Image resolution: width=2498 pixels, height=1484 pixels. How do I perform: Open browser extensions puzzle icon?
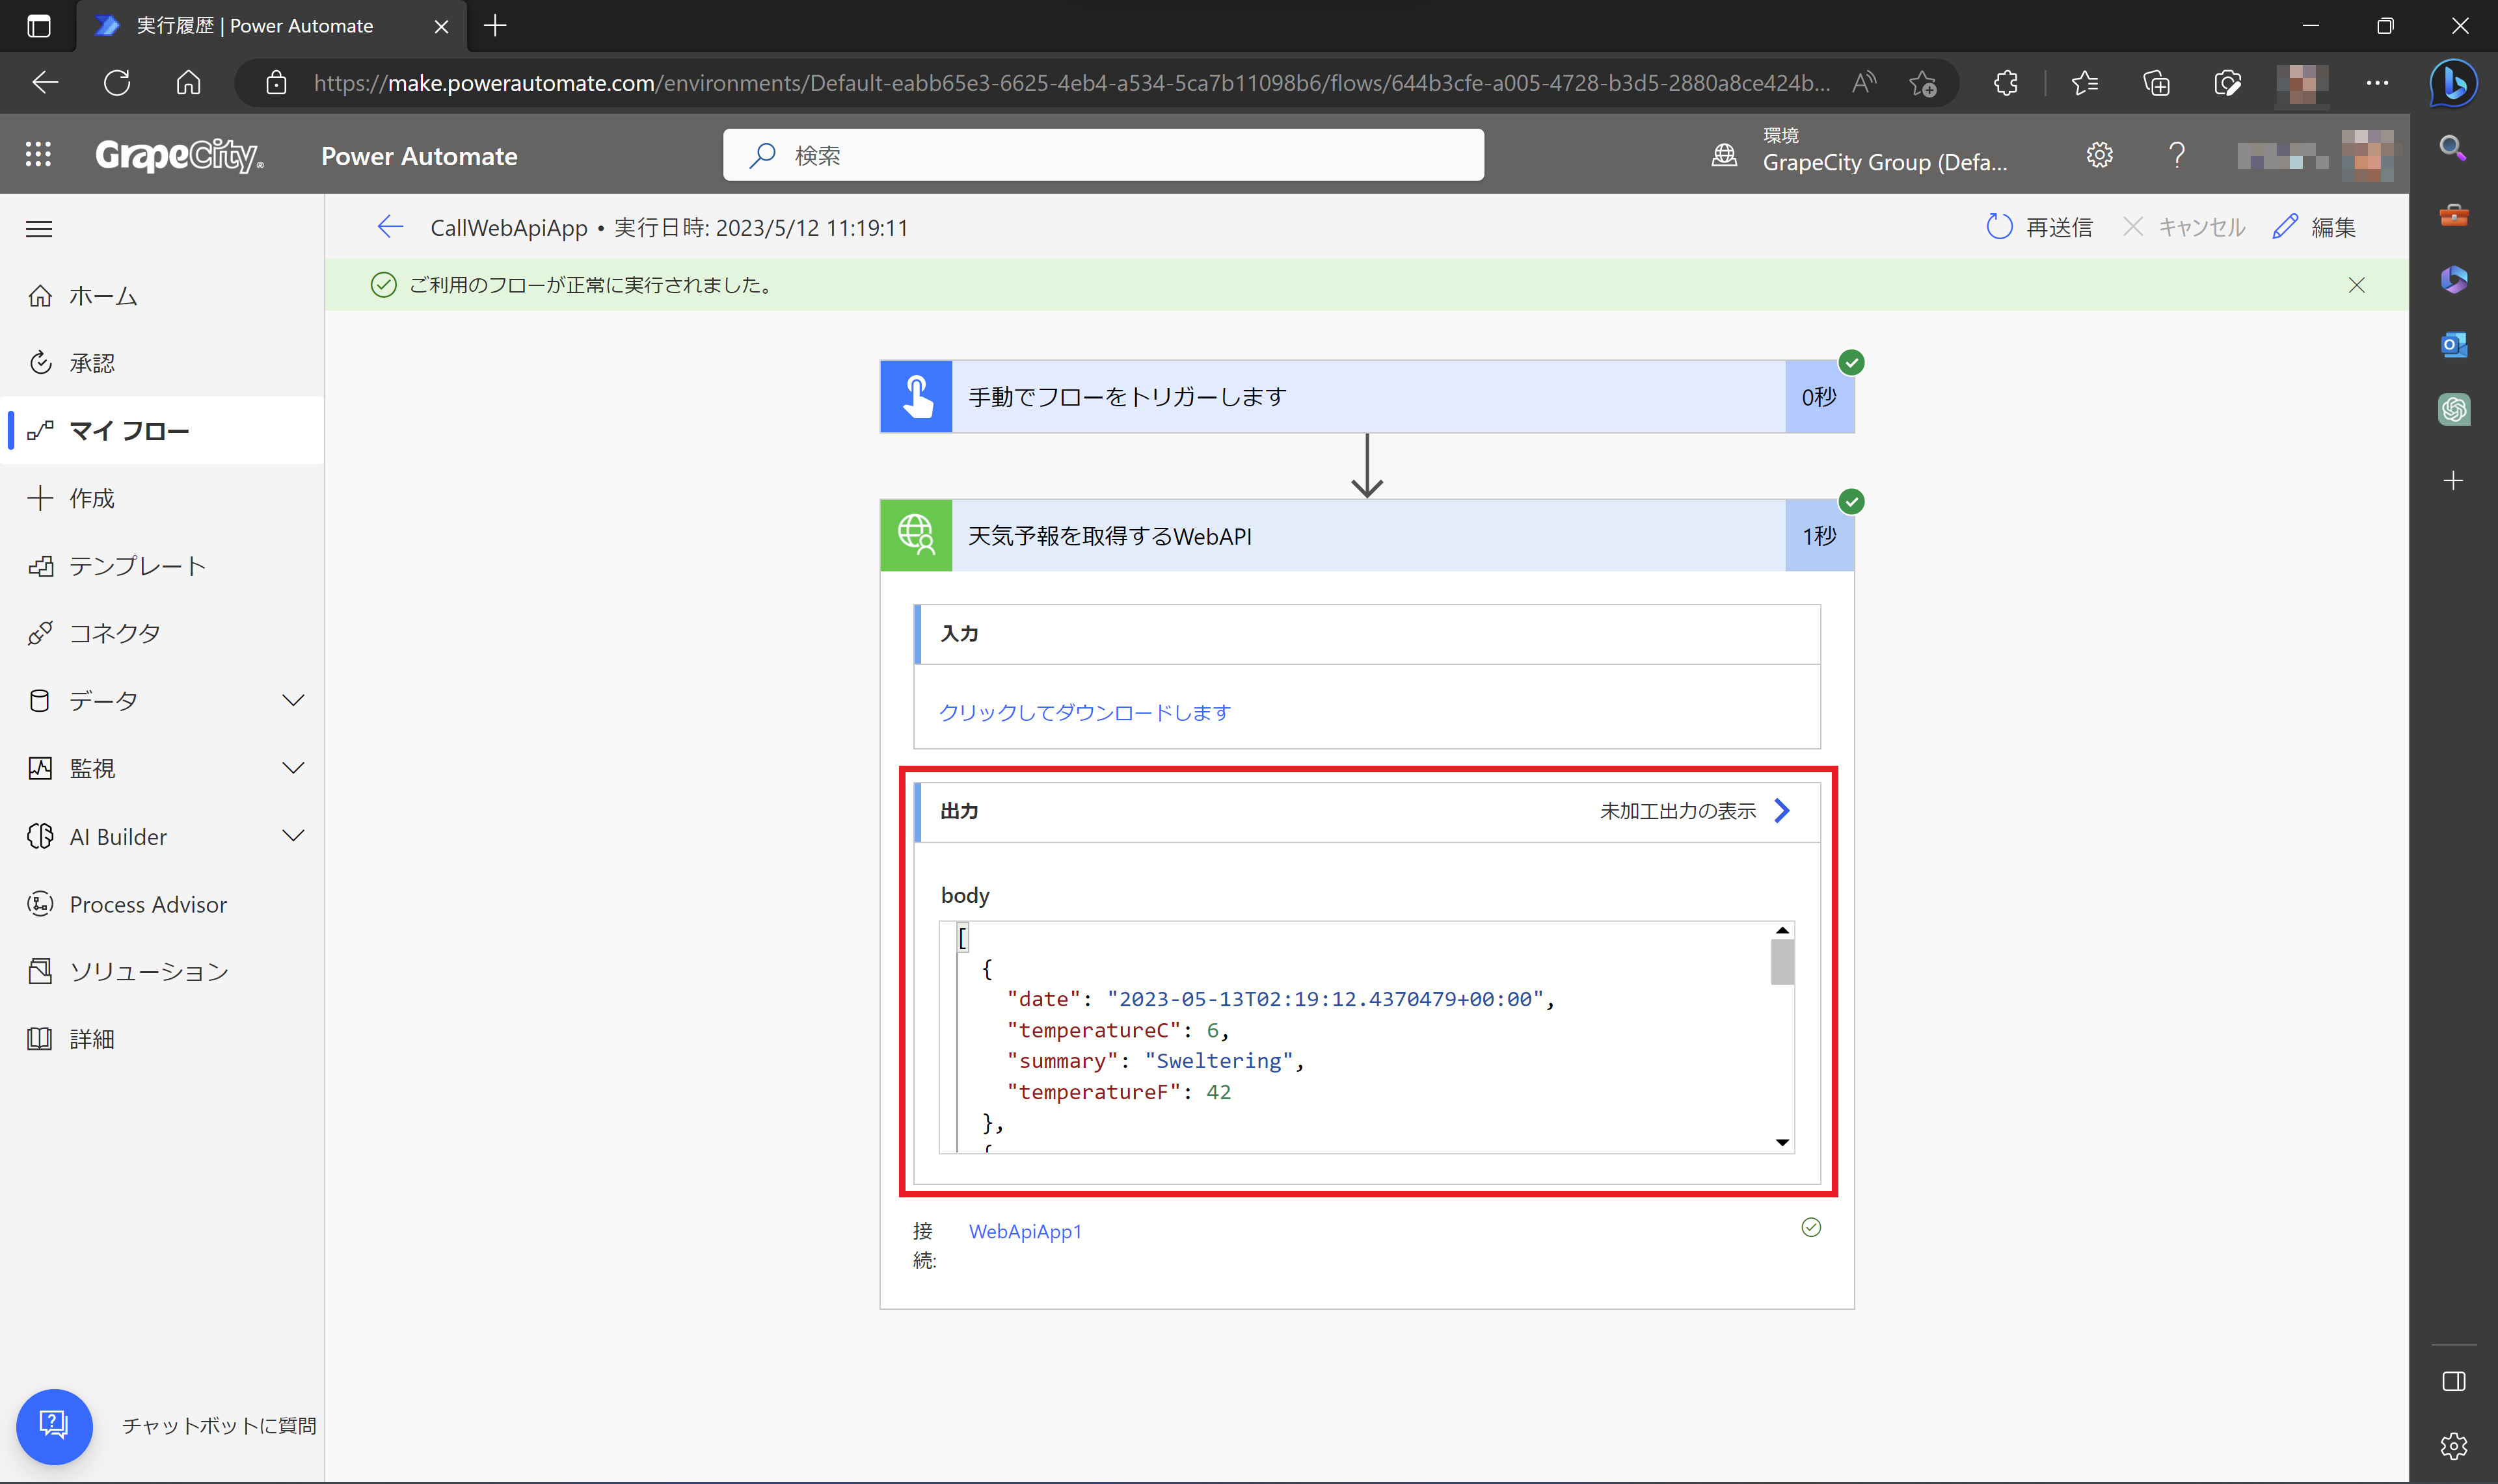pyautogui.click(x=2005, y=83)
